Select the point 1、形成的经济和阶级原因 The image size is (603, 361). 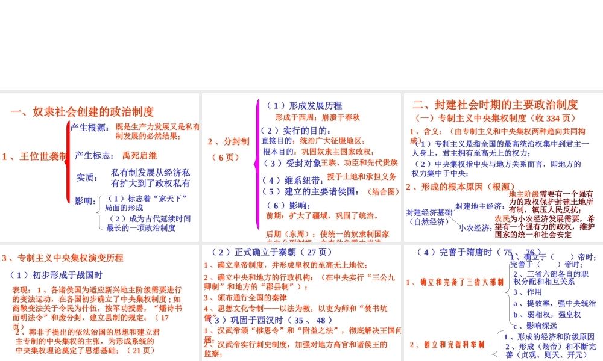coord(549,337)
